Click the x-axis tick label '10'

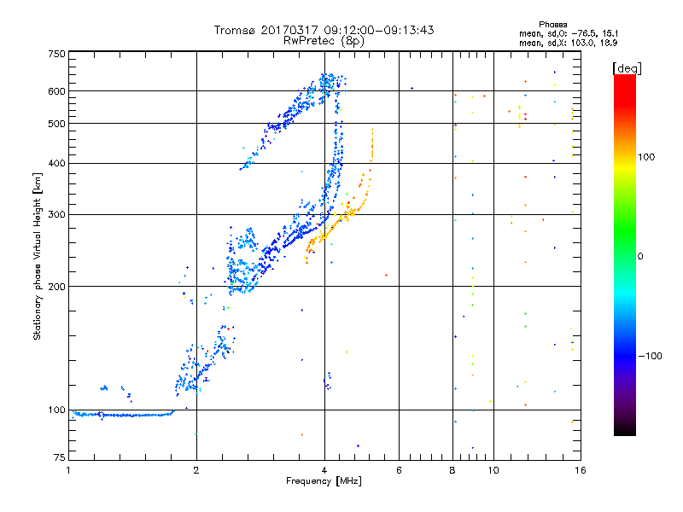pyautogui.click(x=493, y=470)
